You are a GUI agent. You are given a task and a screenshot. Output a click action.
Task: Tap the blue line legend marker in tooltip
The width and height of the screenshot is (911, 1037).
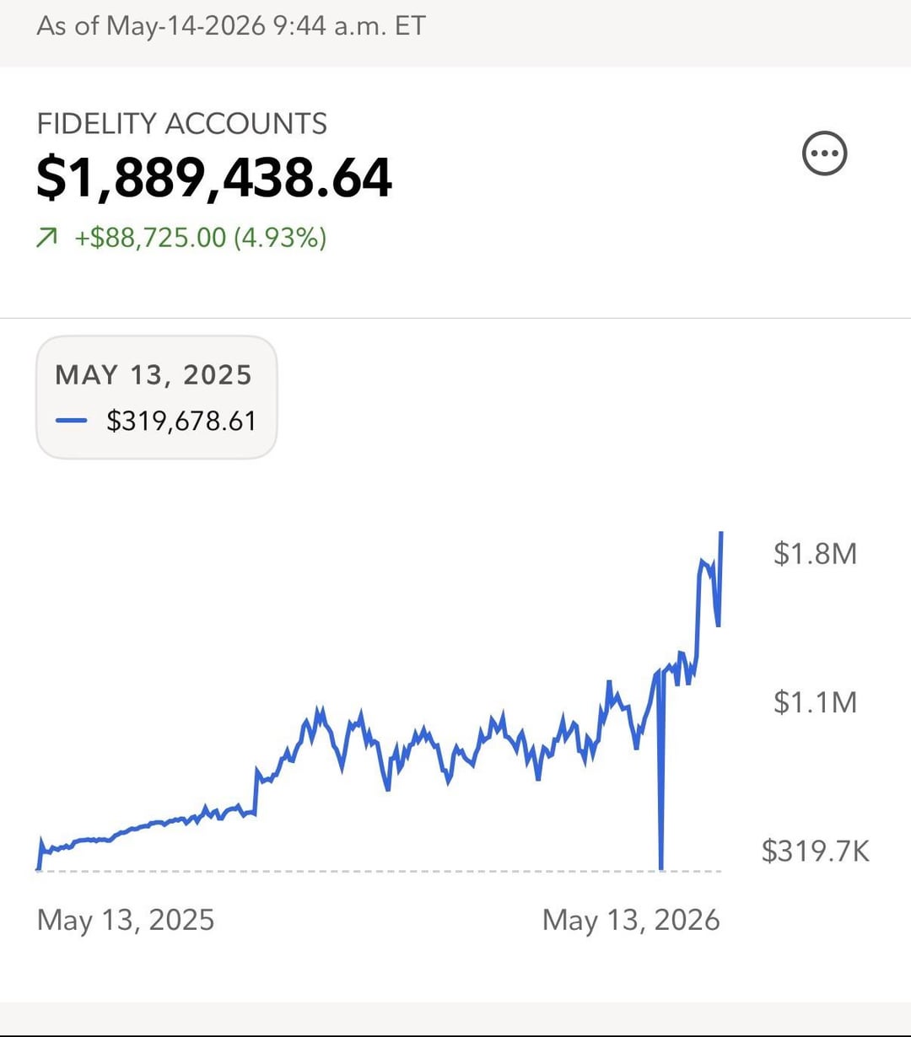click(x=72, y=421)
